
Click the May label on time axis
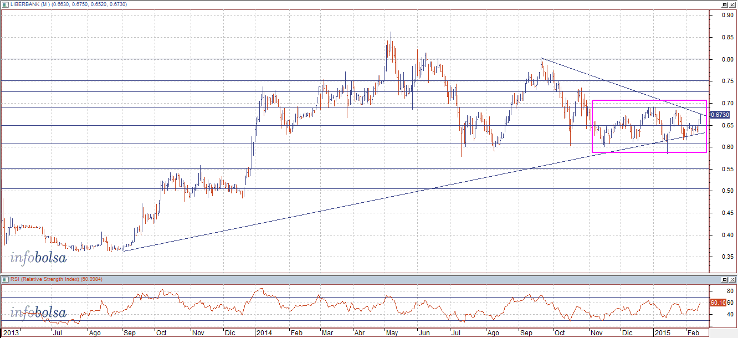[392, 333]
